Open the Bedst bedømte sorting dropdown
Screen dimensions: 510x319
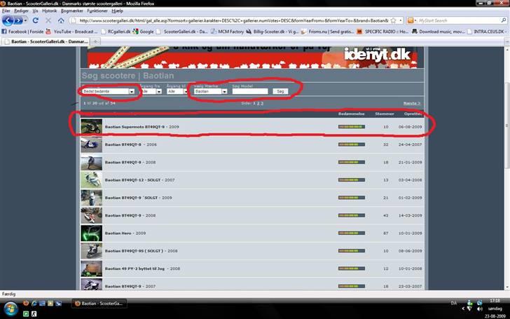(x=109, y=91)
